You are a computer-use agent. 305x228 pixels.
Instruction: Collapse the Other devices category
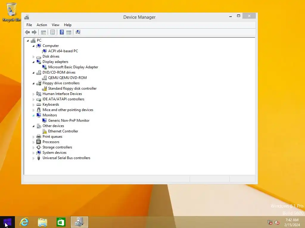tap(33, 126)
